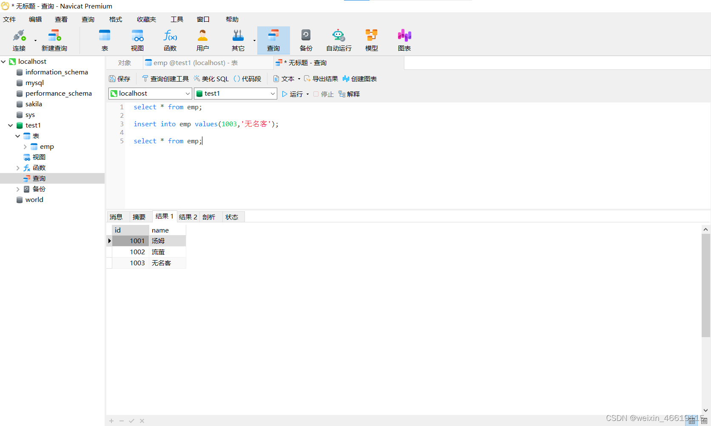Open the 函数 (Functions) toolbar icon

pos(170,40)
